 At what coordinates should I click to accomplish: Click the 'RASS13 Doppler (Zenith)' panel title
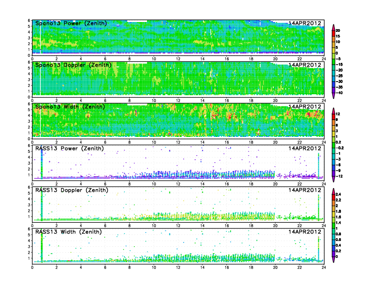point(72,190)
